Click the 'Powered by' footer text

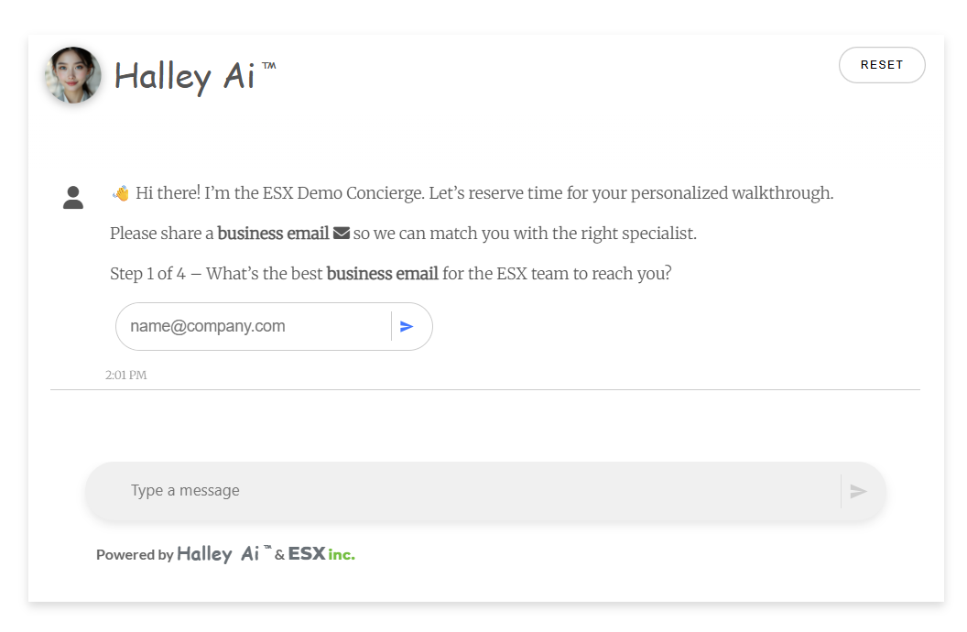[135, 554]
